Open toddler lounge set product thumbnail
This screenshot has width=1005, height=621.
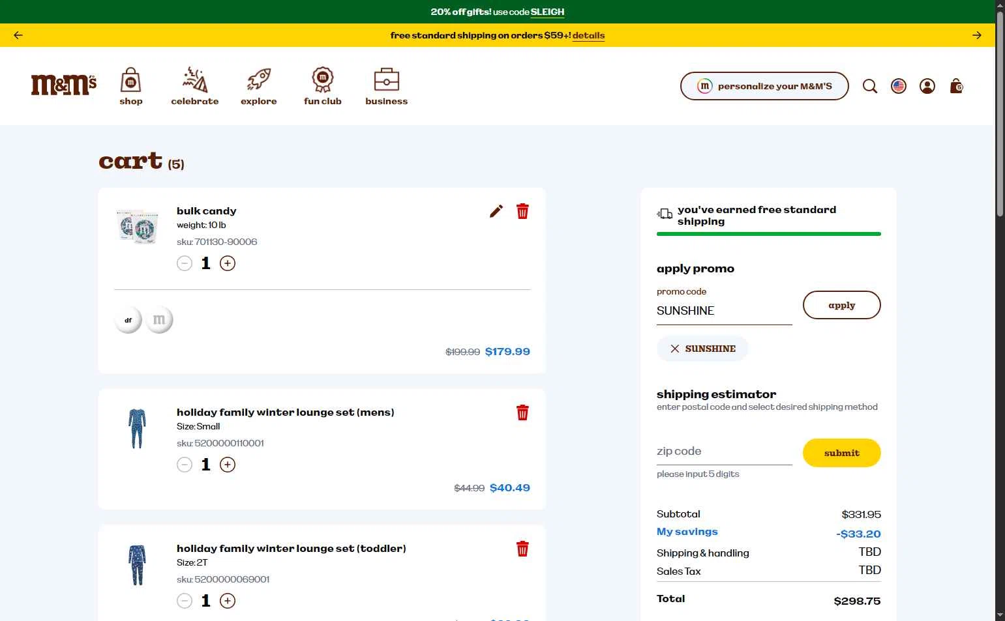point(137,565)
